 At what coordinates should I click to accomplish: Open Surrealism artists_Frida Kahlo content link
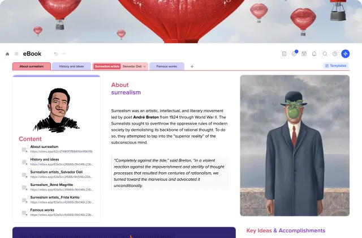pos(62,199)
